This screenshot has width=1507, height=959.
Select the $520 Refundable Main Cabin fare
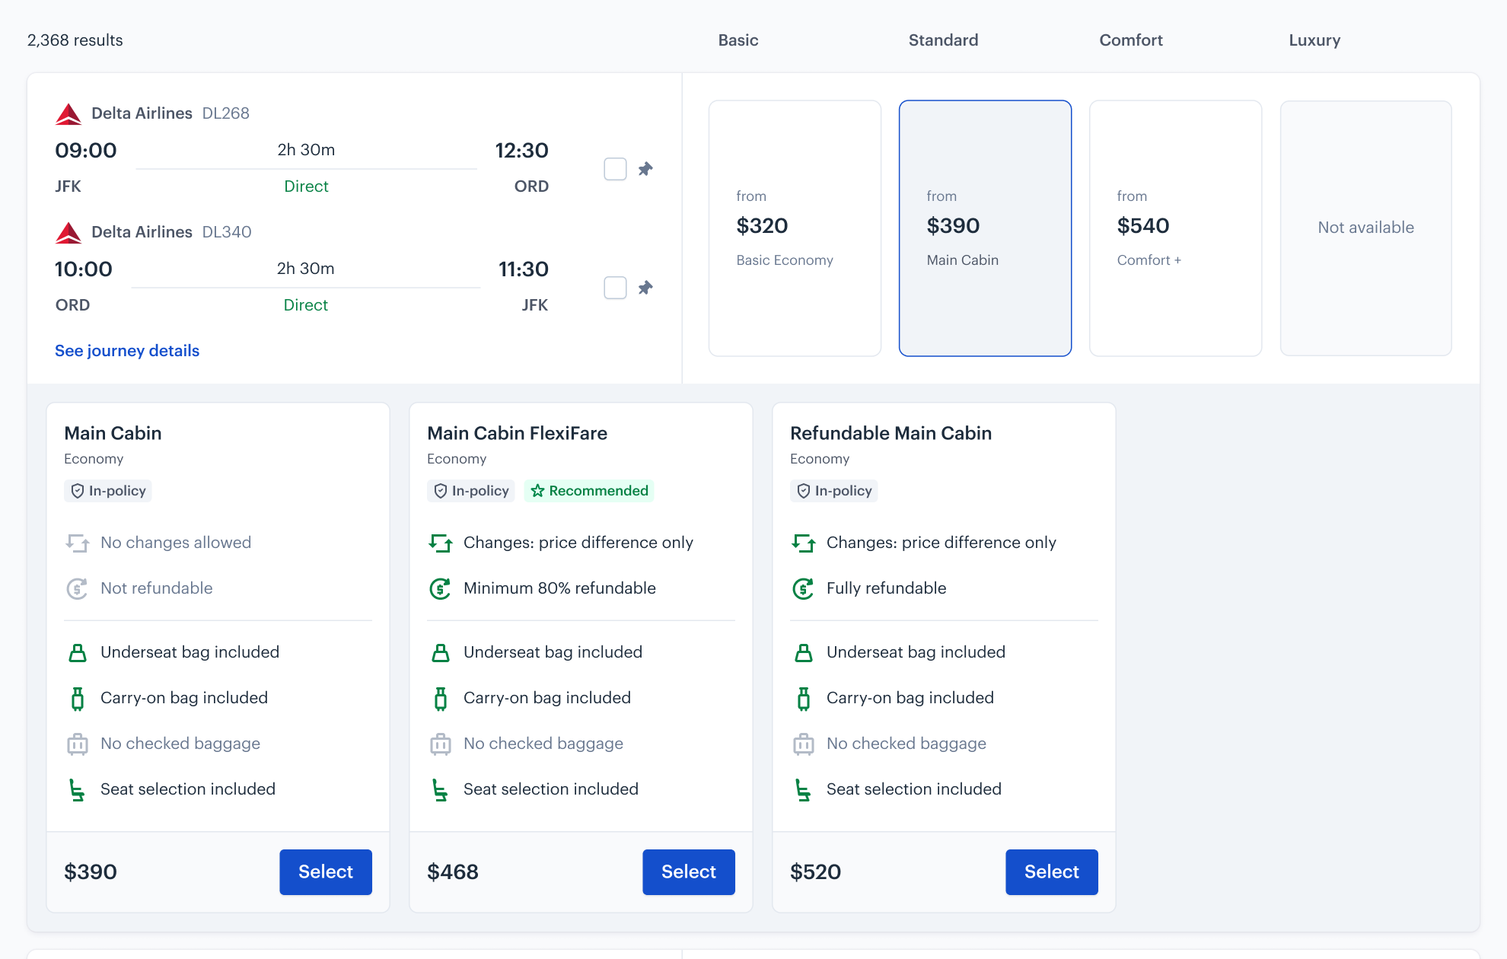point(1052,872)
